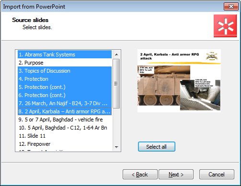Select slide 8 2 April, Karbala
Image resolution: width=241 pixels, height=186 pixels.
click(65, 111)
